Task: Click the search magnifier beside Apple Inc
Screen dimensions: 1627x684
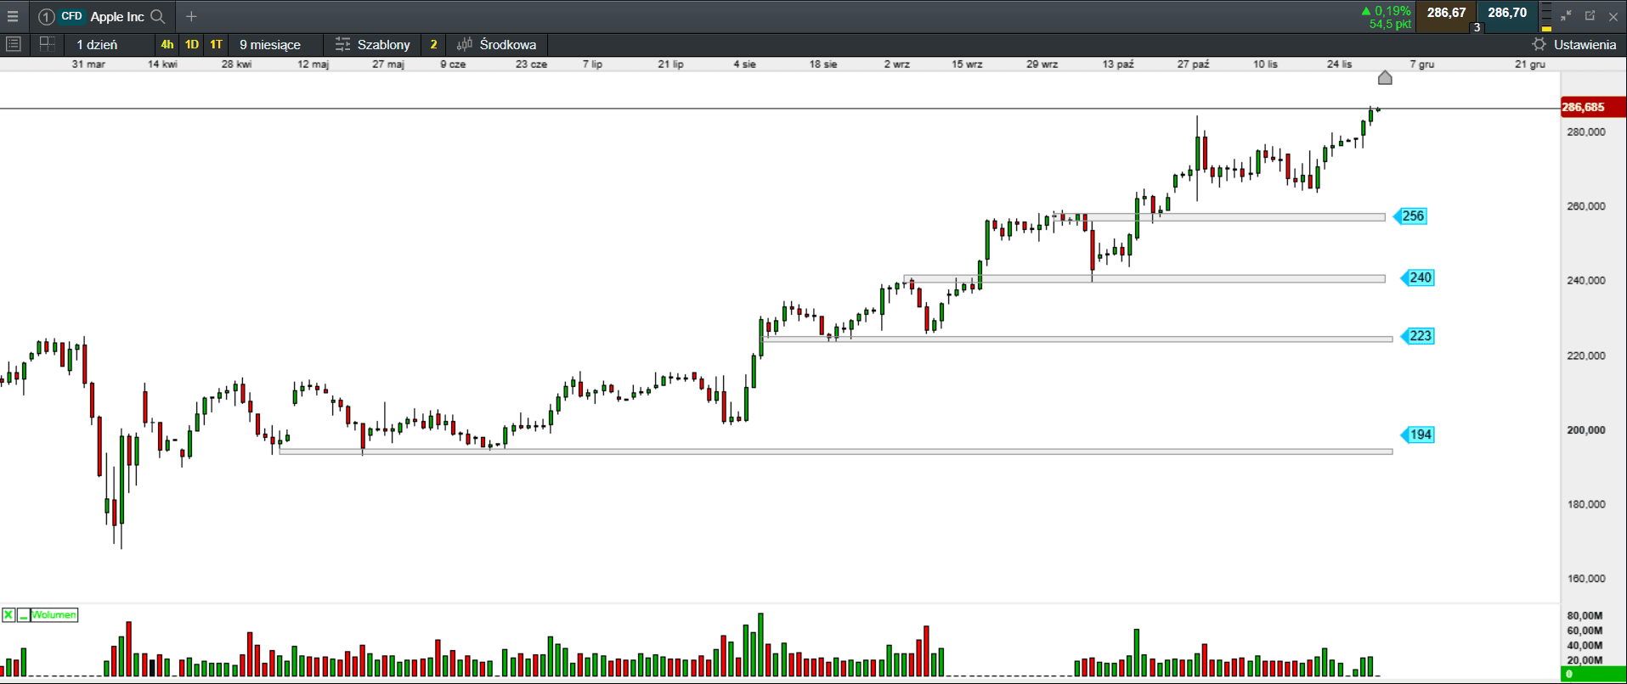Action: [x=157, y=16]
